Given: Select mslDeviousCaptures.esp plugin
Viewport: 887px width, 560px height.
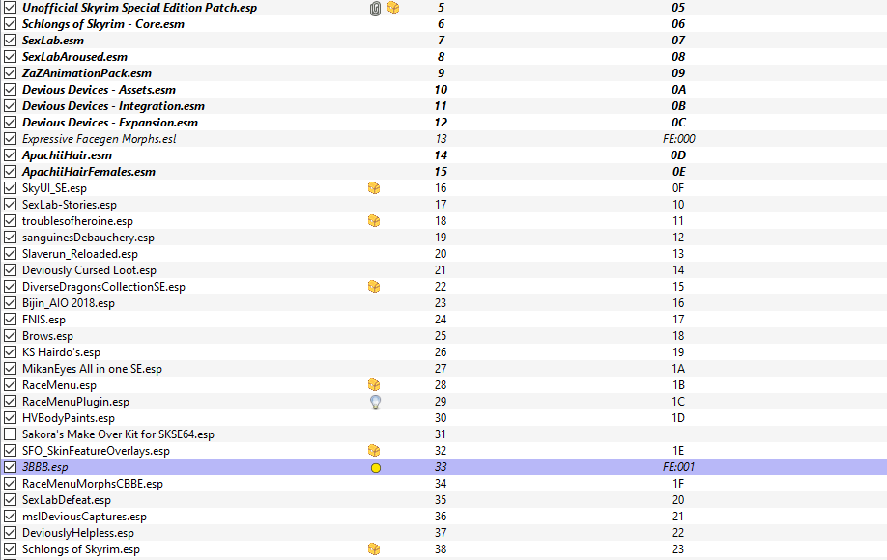Looking at the screenshot, I should (x=84, y=517).
